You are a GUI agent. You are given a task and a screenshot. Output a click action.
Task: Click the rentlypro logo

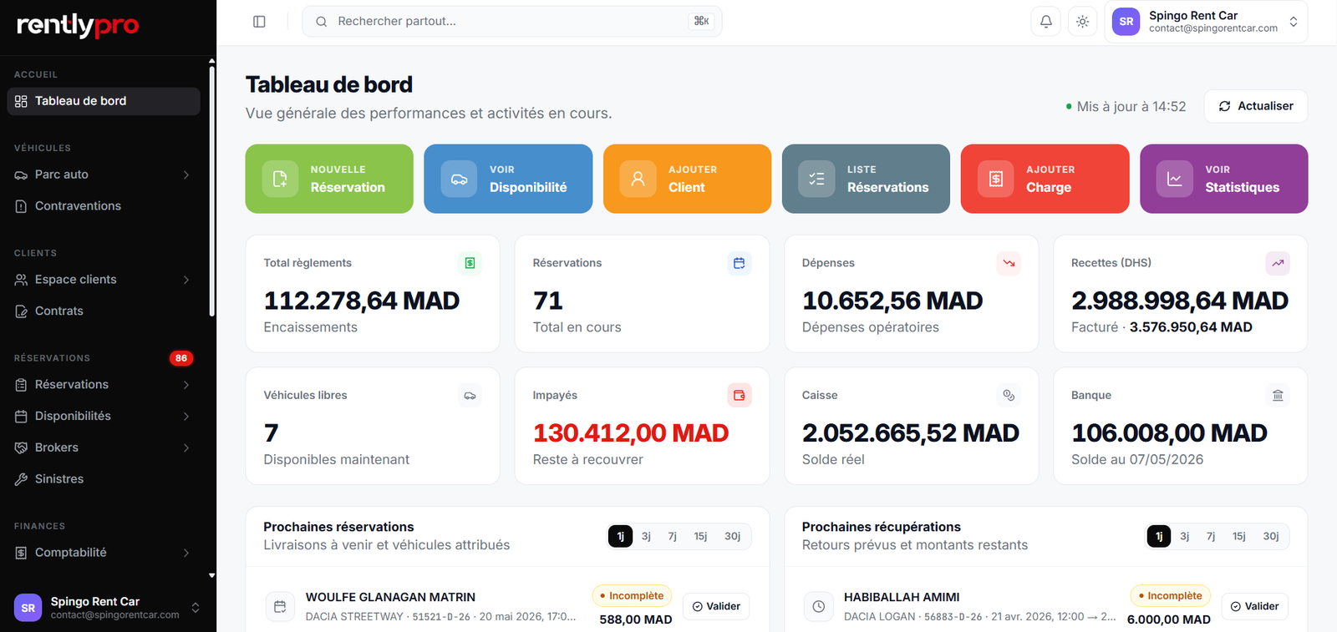point(78,25)
